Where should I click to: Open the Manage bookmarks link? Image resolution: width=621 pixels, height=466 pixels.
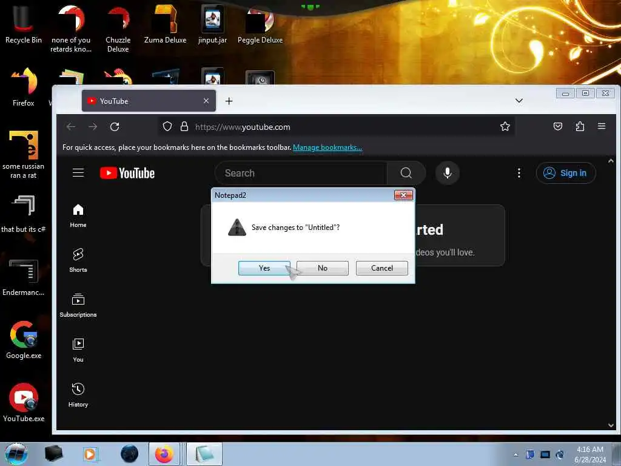pyautogui.click(x=327, y=147)
